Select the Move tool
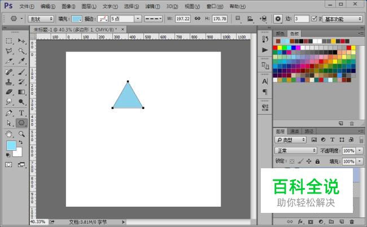This screenshot has width=367, height=227. (22, 41)
